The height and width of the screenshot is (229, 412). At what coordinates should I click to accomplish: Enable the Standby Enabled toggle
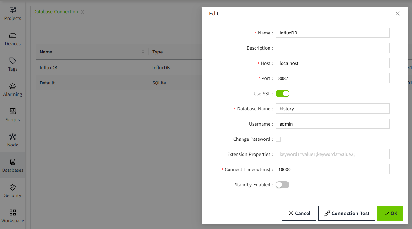pos(282,185)
